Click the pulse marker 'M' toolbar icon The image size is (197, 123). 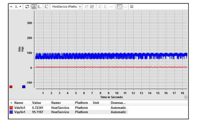[87, 7]
